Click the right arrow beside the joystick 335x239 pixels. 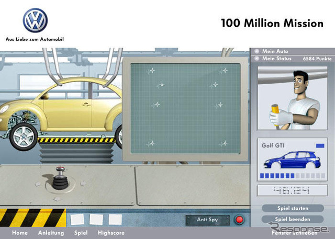point(83,184)
